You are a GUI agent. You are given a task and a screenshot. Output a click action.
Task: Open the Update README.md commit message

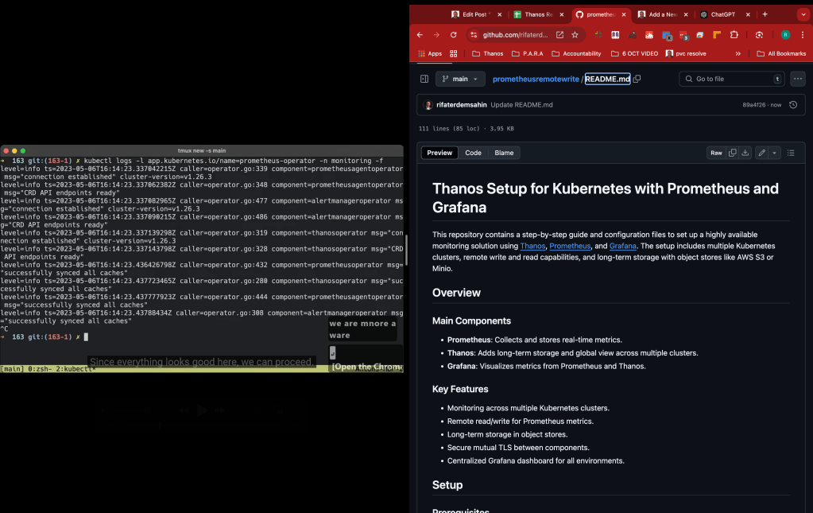click(x=521, y=105)
